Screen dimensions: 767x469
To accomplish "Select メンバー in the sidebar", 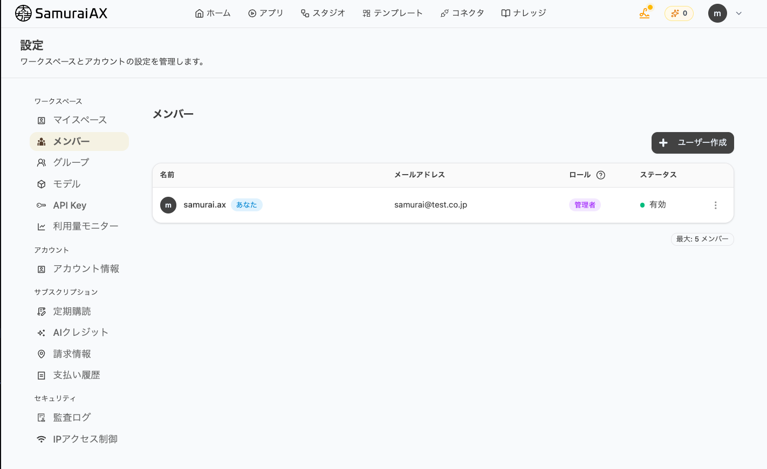I will pos(79,142).
